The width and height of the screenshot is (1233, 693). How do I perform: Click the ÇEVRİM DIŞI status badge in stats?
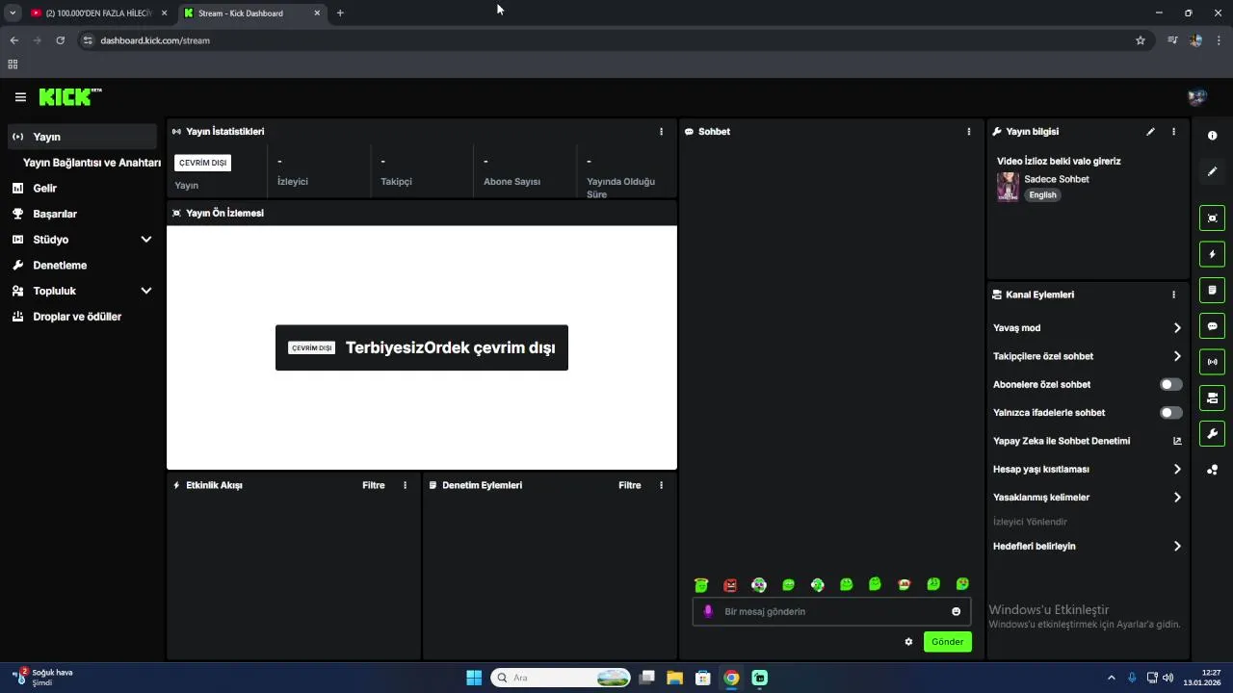pyautogui.click(x=202, y=163)
